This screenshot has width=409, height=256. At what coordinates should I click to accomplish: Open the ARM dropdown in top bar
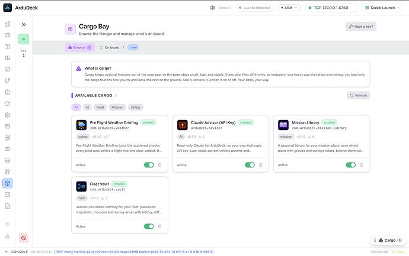pos(289,8)
